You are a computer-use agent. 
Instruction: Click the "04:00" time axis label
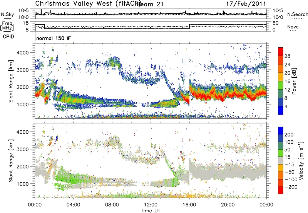[74, 205]
